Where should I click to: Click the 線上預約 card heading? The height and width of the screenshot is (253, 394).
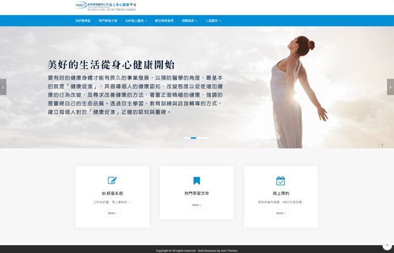pyautogui.click(x=281, y=193)
